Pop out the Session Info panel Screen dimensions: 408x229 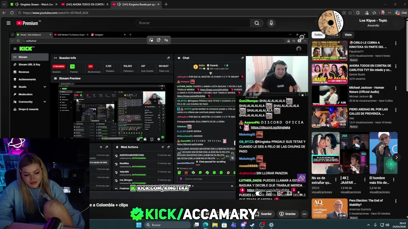[x=168, y=58]
